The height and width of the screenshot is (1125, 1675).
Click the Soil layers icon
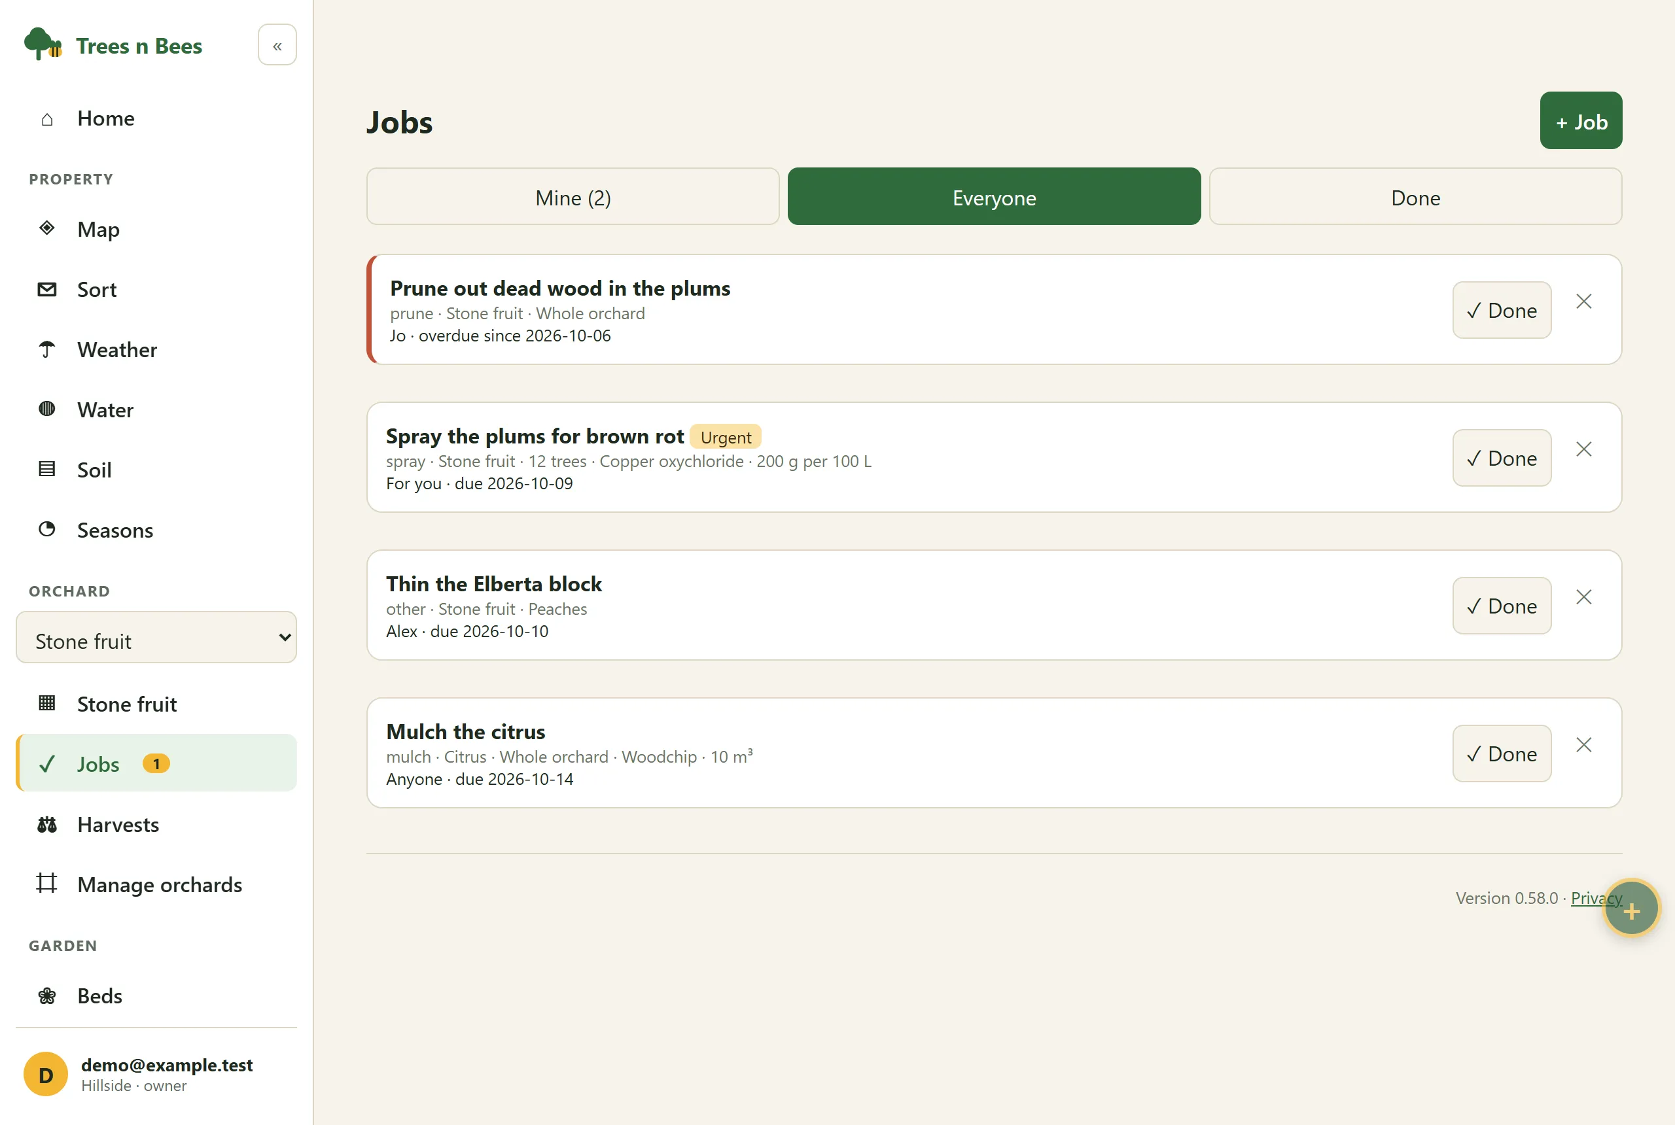[x=46, y=469]
